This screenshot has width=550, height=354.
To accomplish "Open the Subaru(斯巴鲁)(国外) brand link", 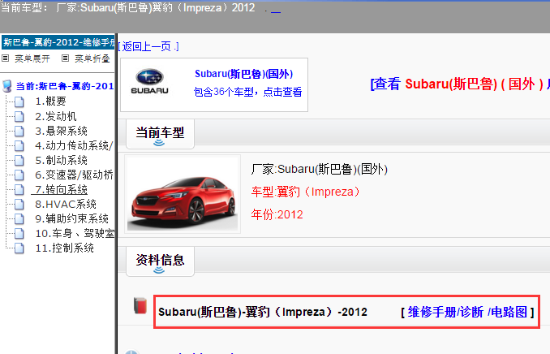I will pos(244,74).
